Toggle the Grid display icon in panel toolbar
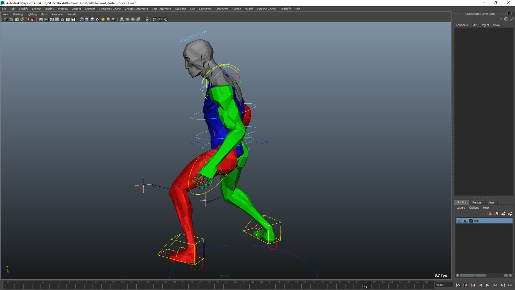This screenshot has height=290, width=515. click(41, 19)
